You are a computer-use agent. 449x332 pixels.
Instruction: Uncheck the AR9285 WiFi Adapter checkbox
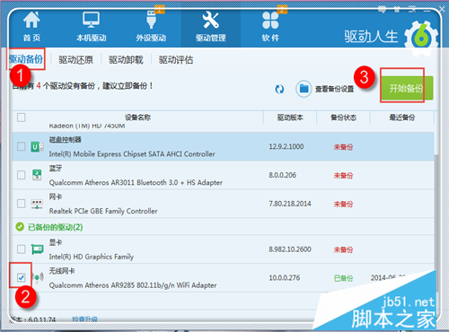(21, 277)
